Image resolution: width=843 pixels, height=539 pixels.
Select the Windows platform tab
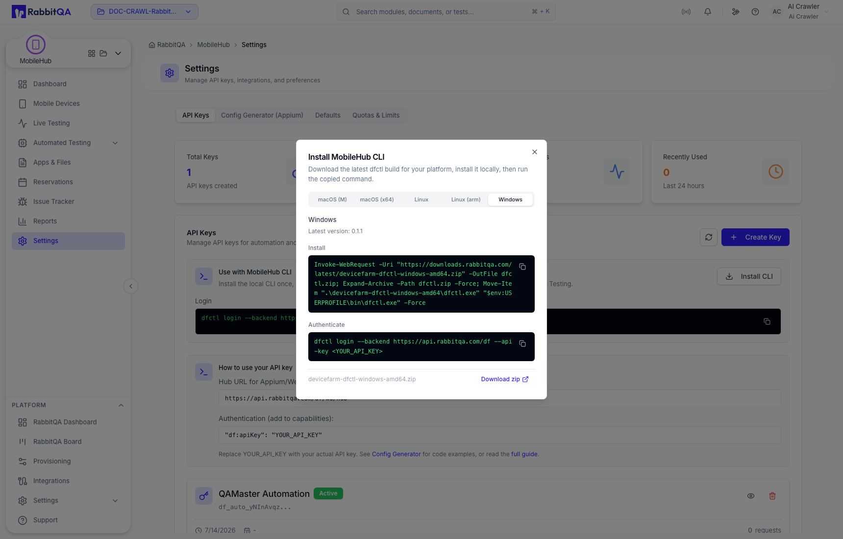[x=511, y=199]
